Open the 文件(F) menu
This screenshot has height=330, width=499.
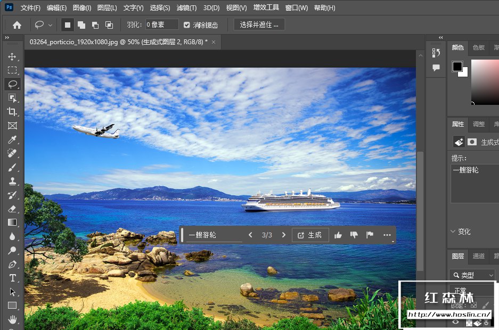pos(30,7)
